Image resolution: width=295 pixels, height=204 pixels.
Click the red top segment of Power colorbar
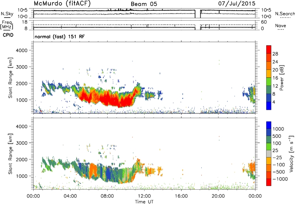point(269,49)
